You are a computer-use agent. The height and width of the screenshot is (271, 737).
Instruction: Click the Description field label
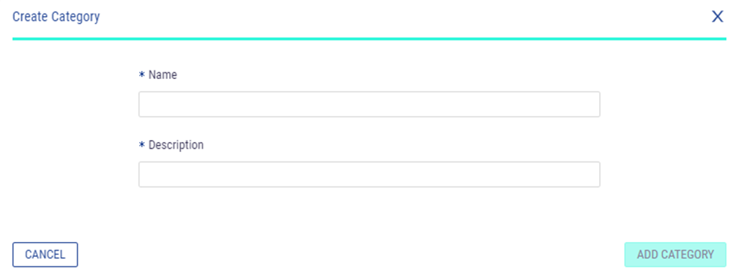176,145
